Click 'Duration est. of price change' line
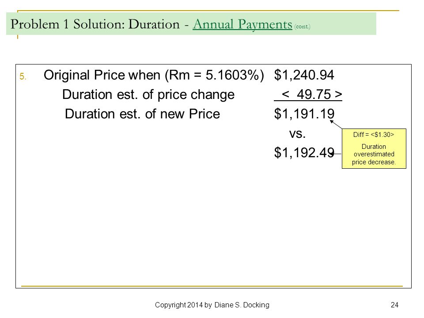Viewport: 424px width, 318px height. 148,95
